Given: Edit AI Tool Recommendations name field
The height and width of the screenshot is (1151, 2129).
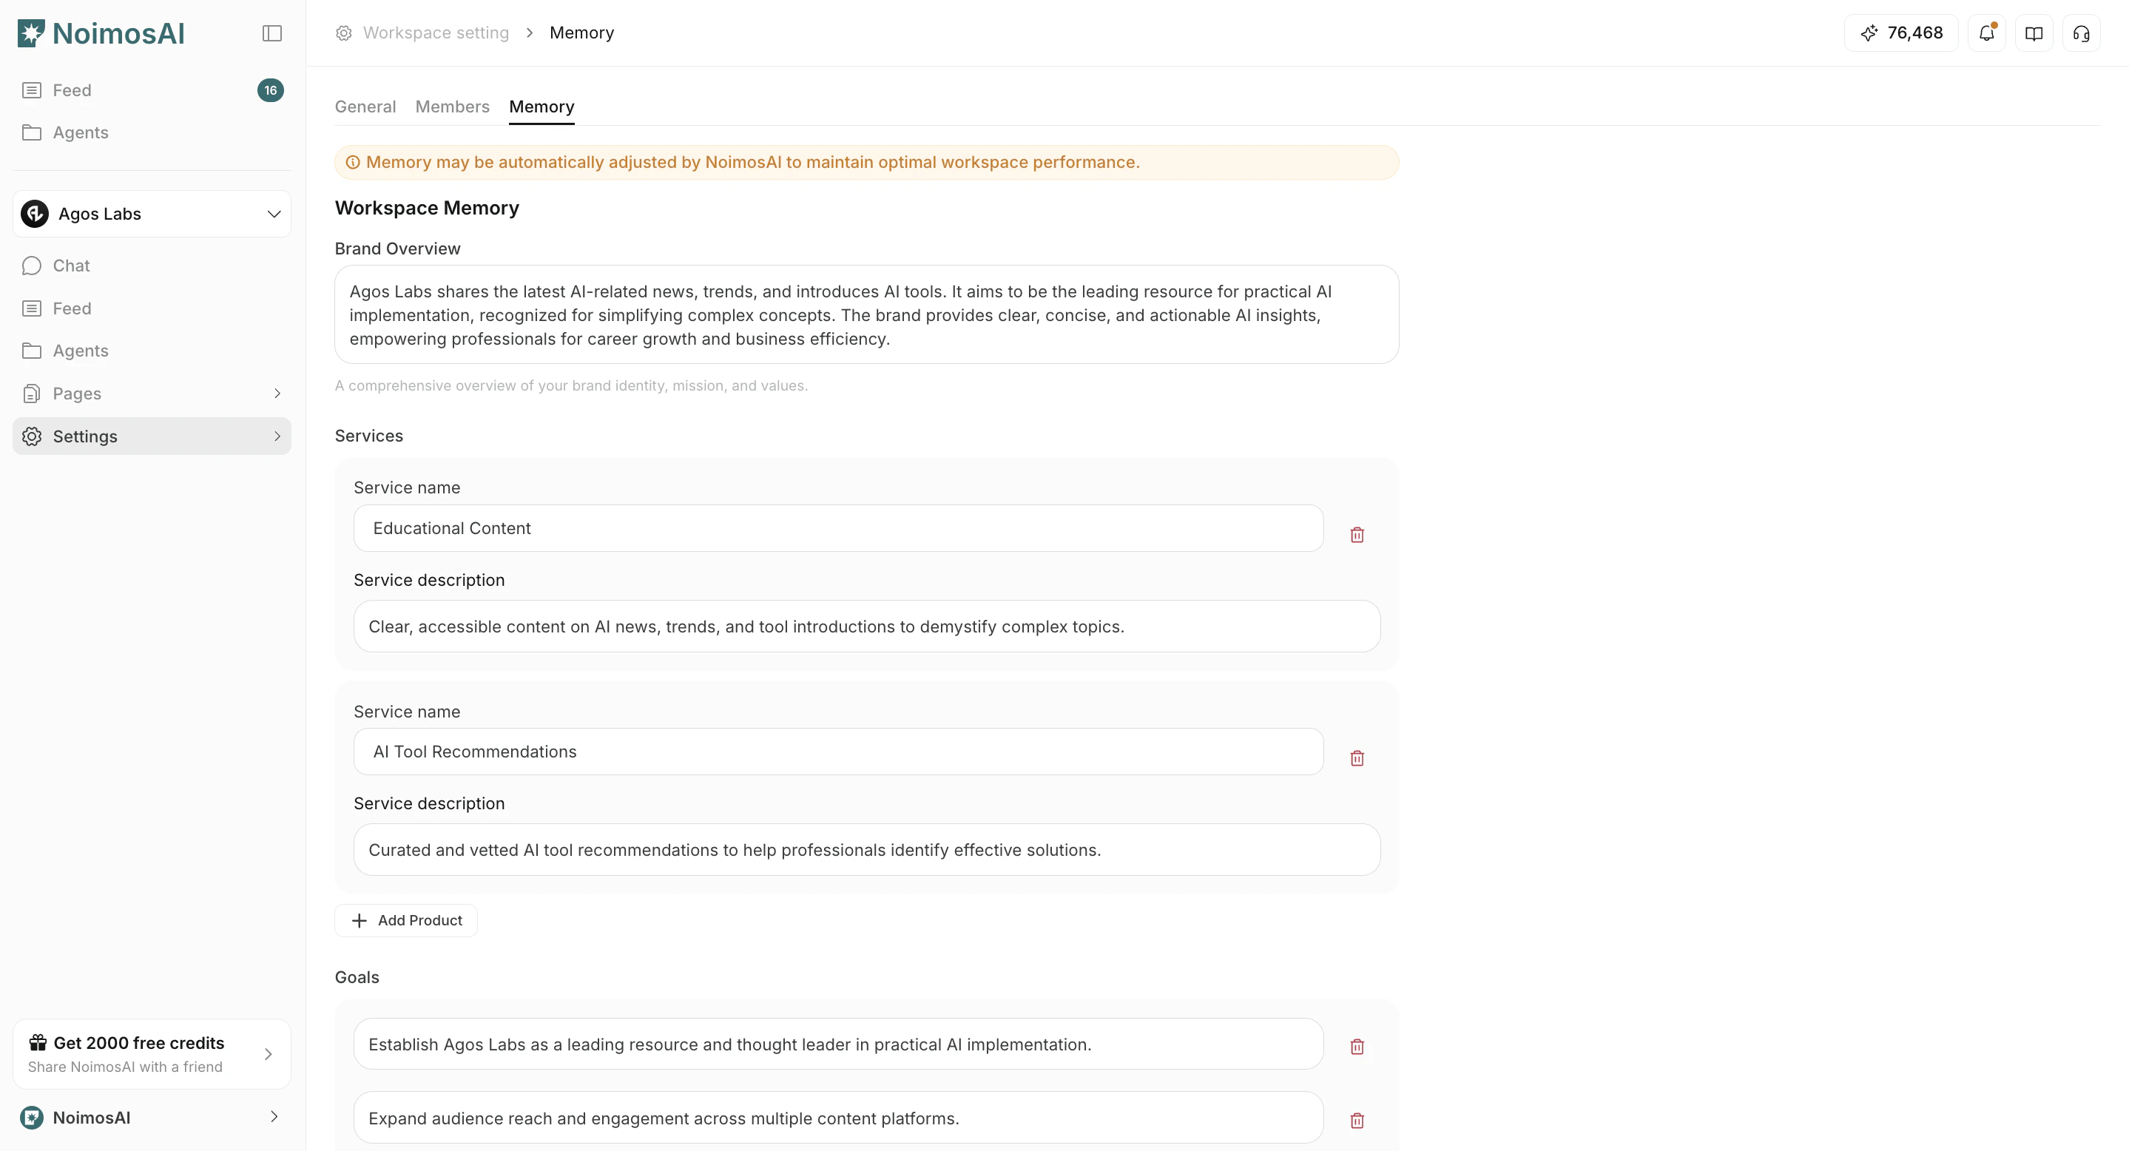Looking at the screenshot, I should pos(838,751).
